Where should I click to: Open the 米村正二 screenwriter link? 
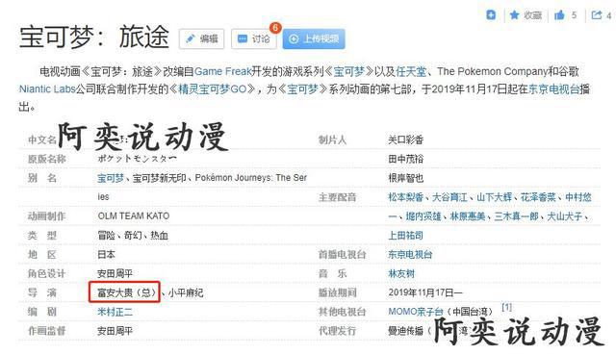pos(115,312)
